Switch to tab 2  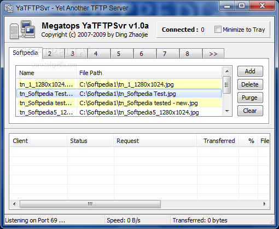[53, 54]
